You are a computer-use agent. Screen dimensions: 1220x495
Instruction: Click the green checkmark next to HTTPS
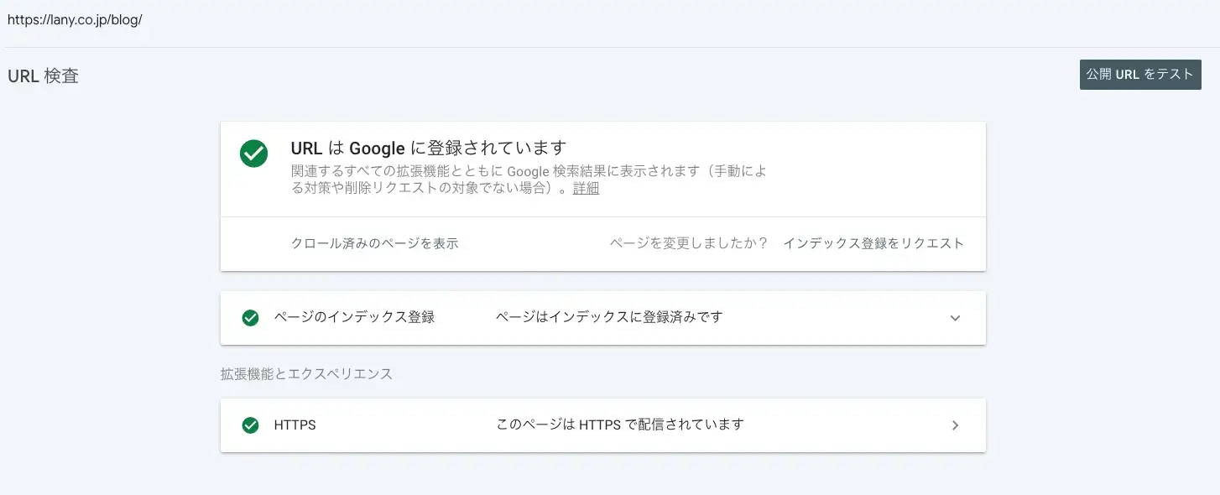click(250, 425)
